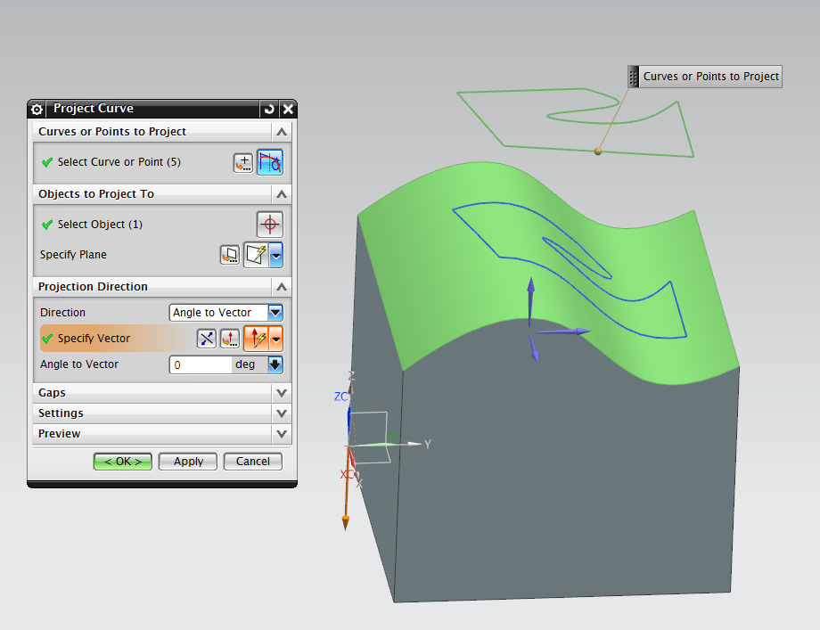Activate the Select Object target icon
This screenshot has width=820, height=630.
(x=270, y=225)
